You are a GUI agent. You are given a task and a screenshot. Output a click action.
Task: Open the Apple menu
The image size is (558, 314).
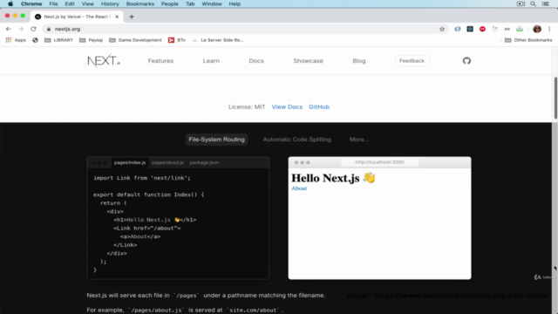coord(10,3)
